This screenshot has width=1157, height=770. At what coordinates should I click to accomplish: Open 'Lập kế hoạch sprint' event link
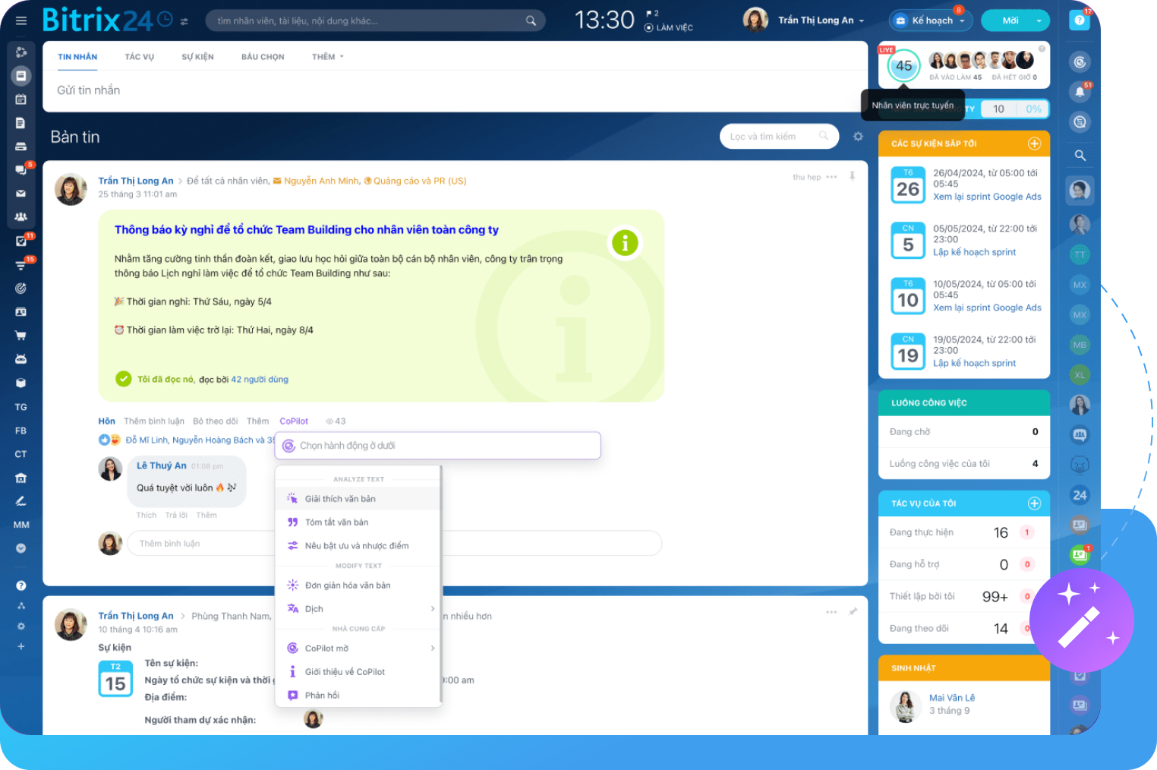(974, 252)
